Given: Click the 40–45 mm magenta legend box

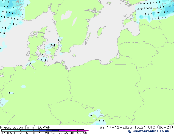Looking at the screenshot, I should (x=74, y=130).
